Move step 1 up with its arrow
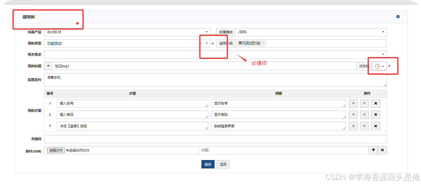421x184 pixels. pos(353,104)
